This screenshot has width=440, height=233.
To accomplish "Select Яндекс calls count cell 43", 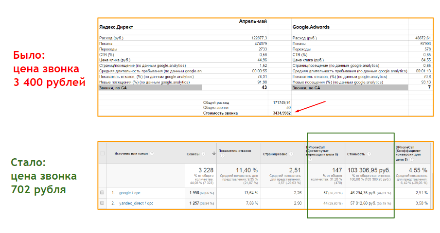I will (264, 87).
